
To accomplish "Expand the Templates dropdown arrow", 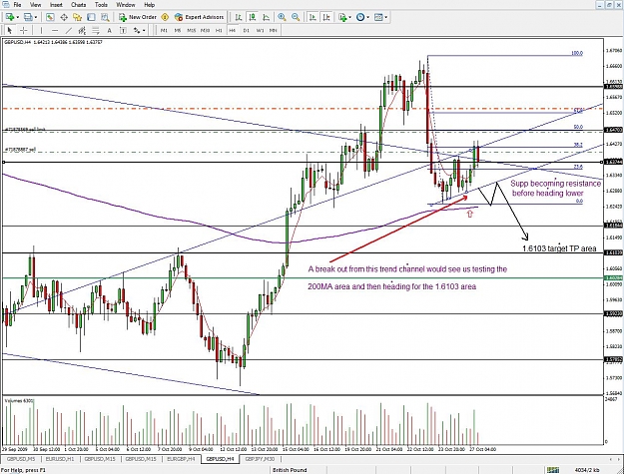I will [385, 17].
